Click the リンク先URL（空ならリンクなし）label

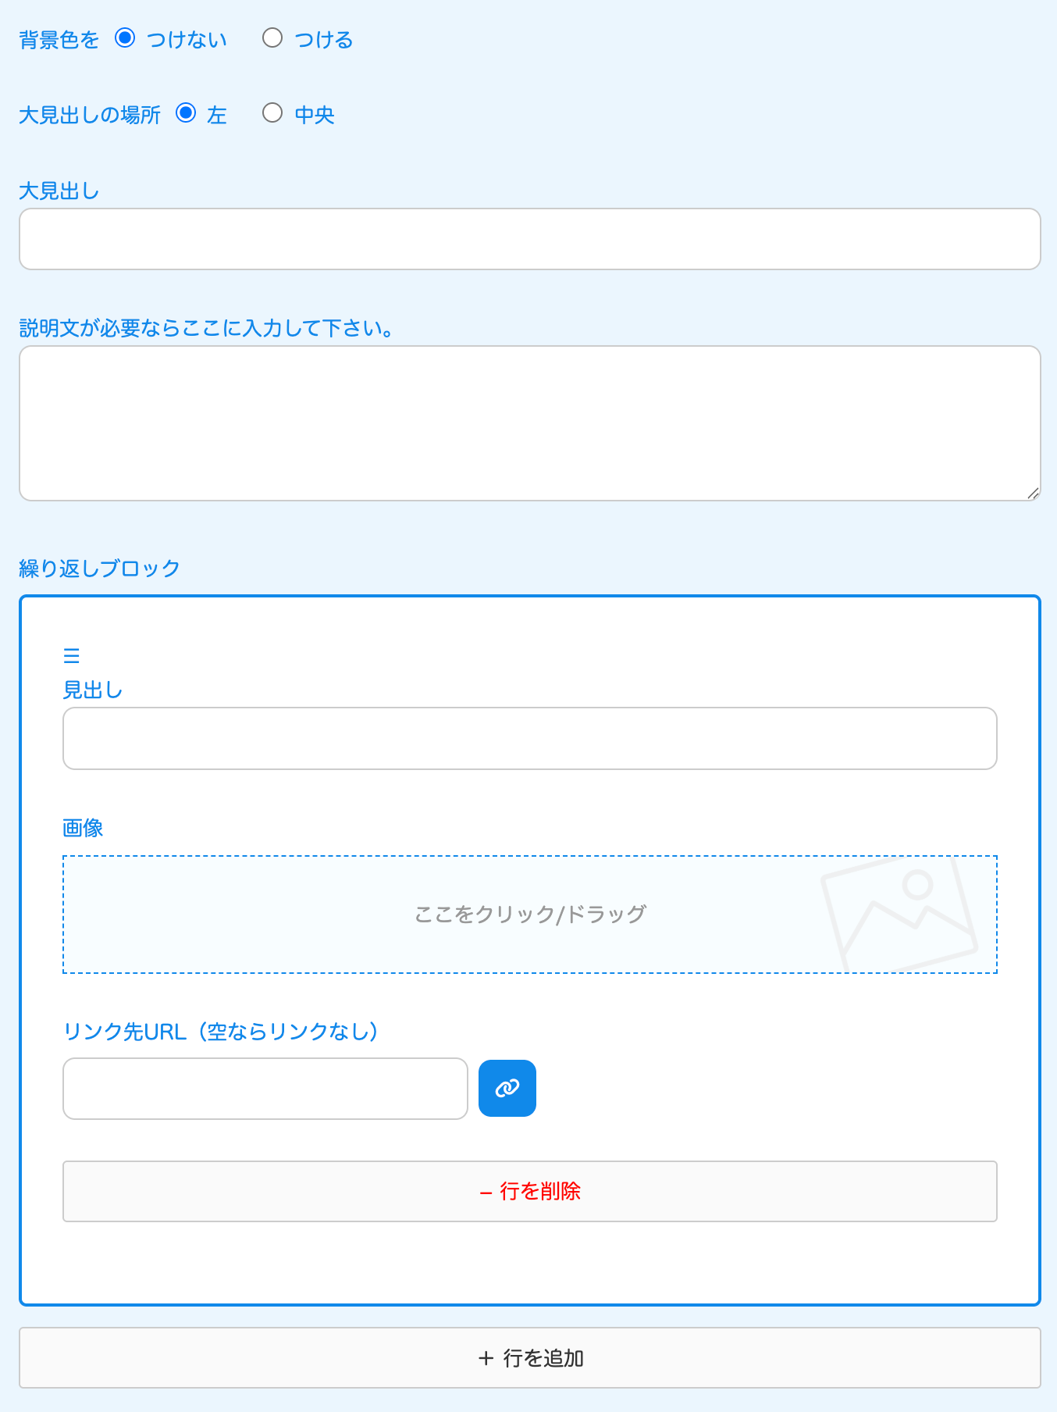tap(221, 1032)
